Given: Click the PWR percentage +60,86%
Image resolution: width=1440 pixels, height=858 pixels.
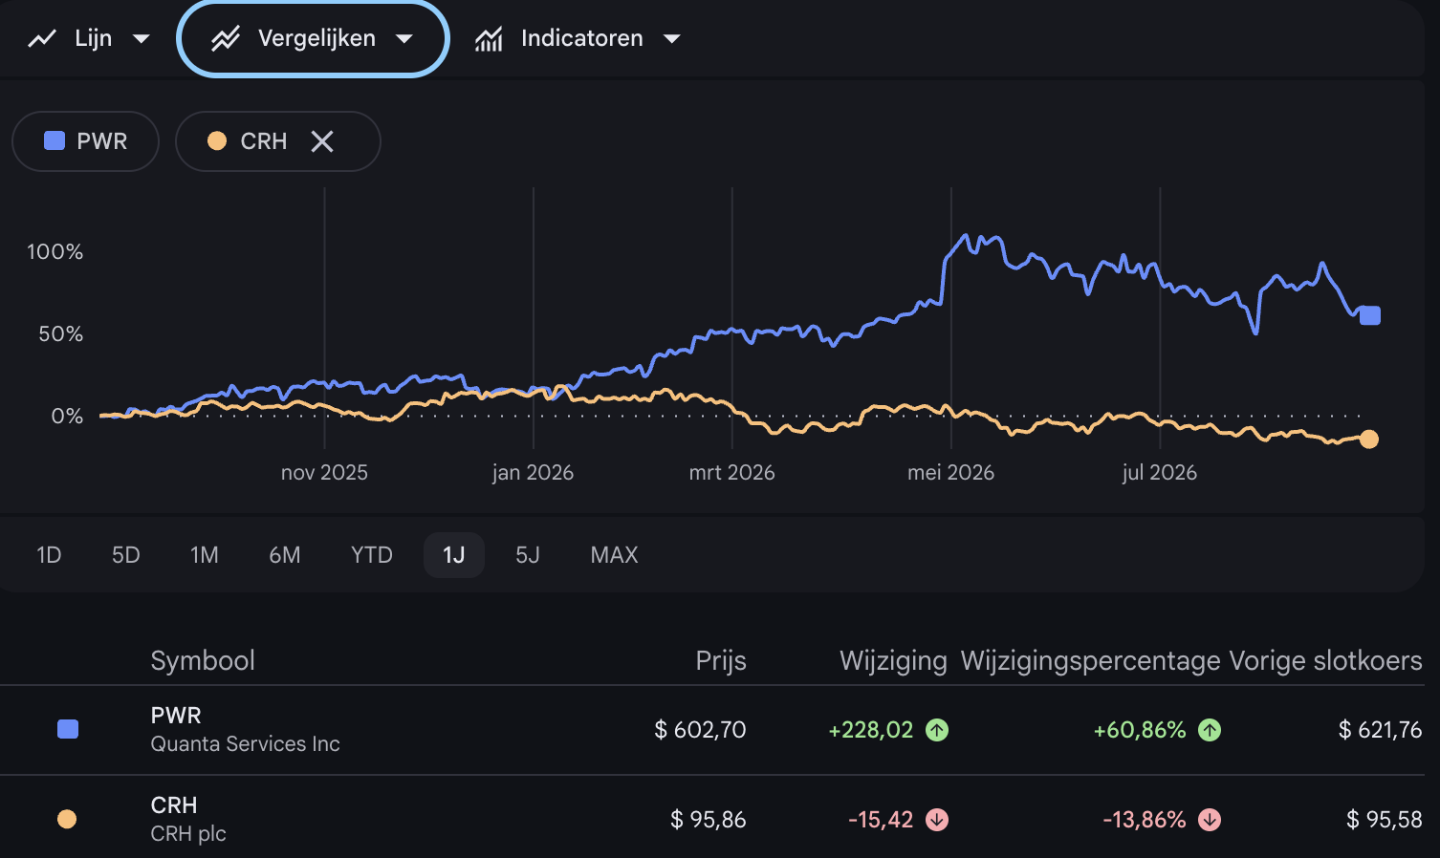Looking at the screenshot, I should click(x=1140, y=730).
